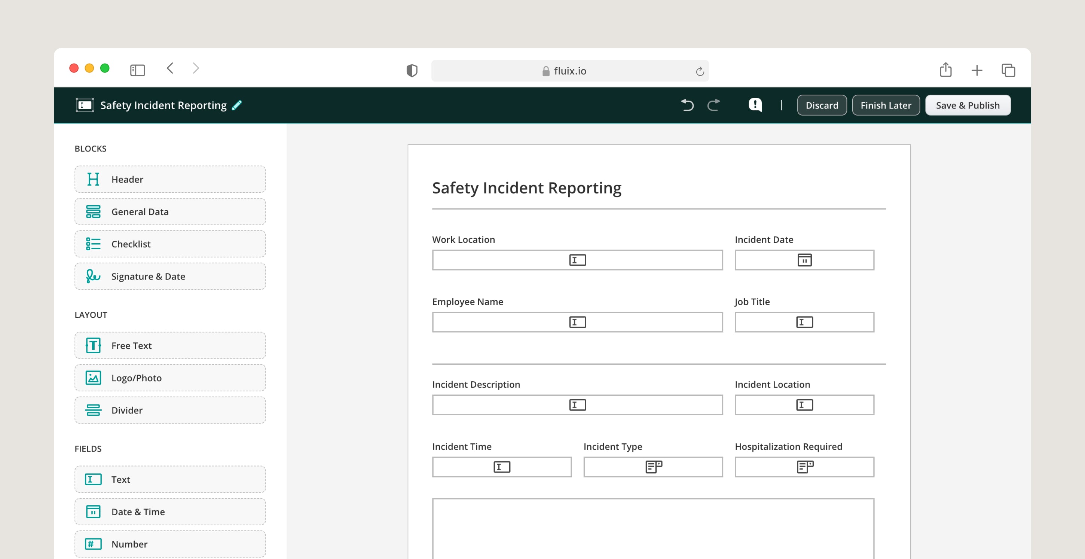Click the Incident Type label
Viewport: 1085px width, 559px height.
pyautogui.click(x=612, y=446)
